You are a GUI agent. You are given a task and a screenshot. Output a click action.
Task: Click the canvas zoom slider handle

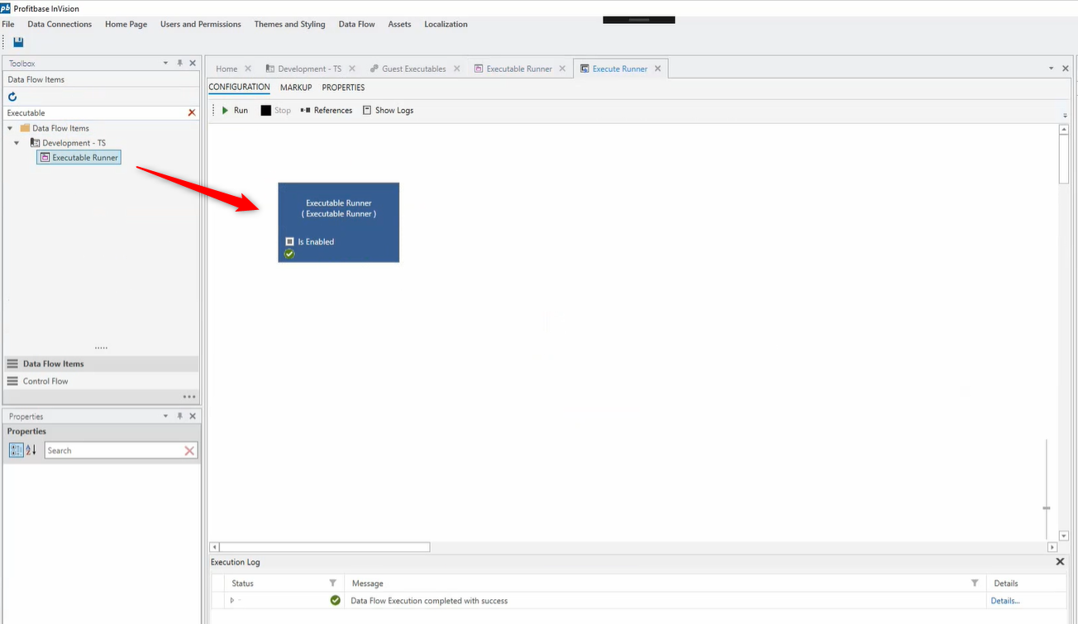(1047, 507)
